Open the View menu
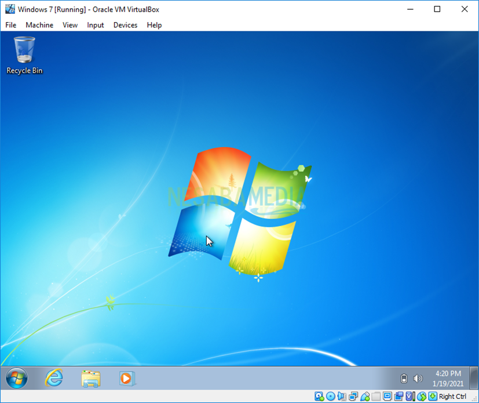479x403 pixels. click(70, 25)
